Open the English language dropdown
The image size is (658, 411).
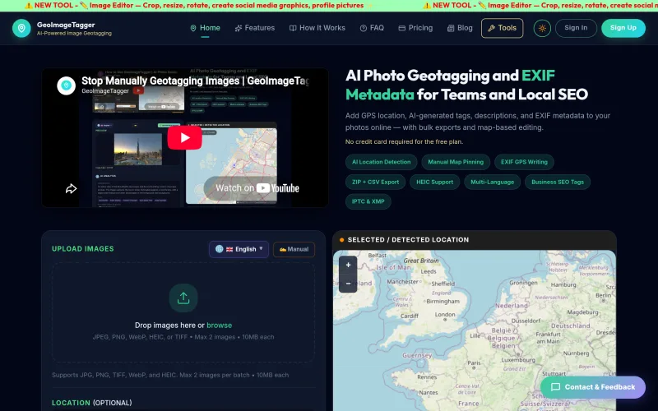[239, 249]
